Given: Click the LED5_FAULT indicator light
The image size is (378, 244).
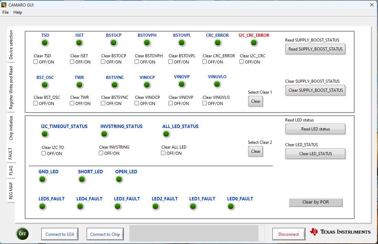Looking at the screenshot, I should click(x=42, y=206).
